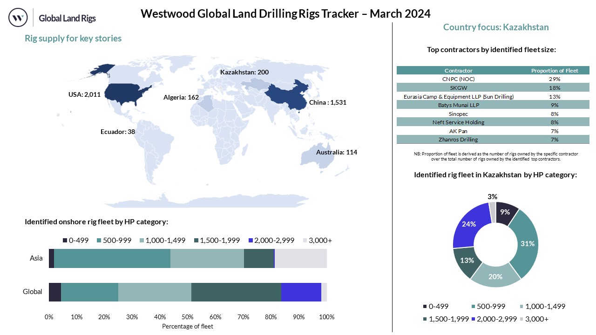Image resolution: width=596 pixels, height=335 pixels.
Task: Click the 13% dark green donut segment
Action: point(467,261)
